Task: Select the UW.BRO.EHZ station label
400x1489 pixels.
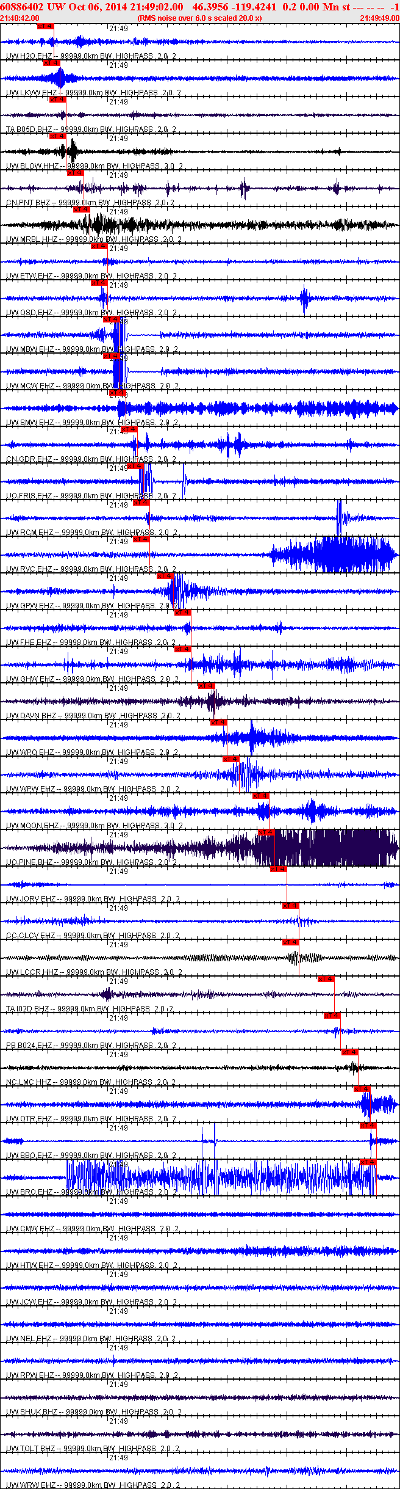Action: pos(91,1192)
